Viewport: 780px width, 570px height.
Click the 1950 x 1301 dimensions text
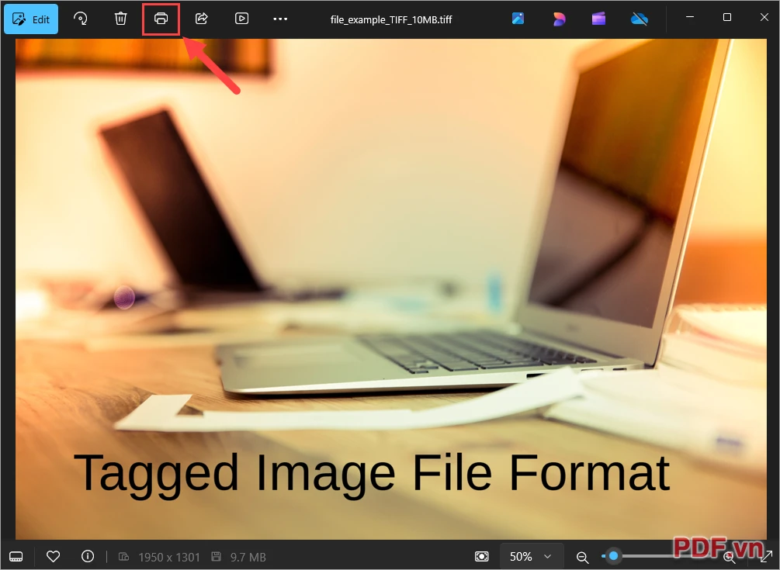point(169,557)
